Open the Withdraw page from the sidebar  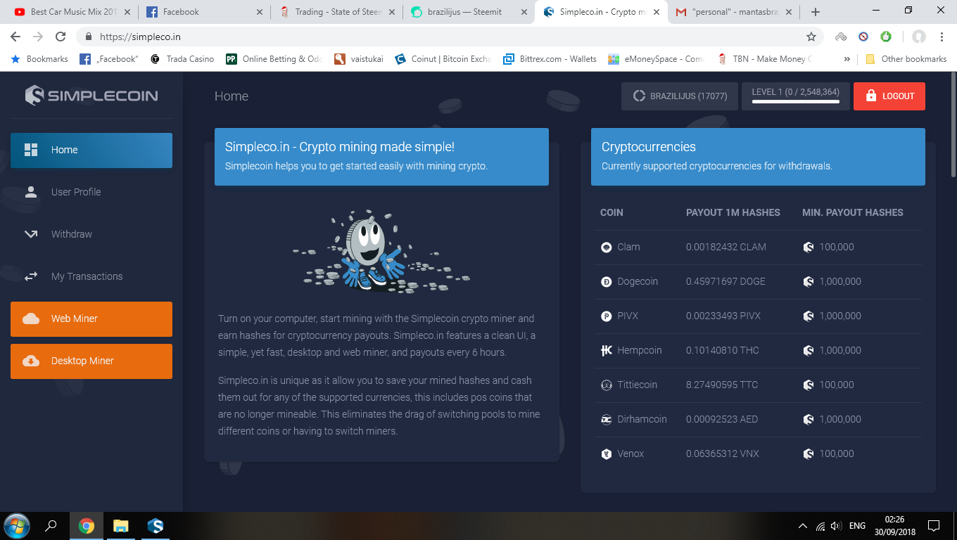pos(91,234)
